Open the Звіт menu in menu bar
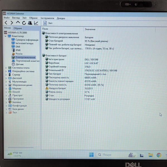 24,18
